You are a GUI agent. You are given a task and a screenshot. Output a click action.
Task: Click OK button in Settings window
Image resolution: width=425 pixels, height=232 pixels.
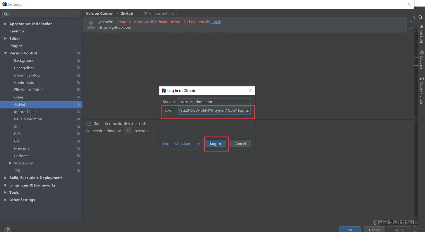click(x=350, y=229)
